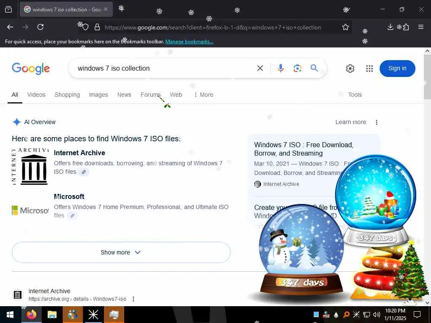Bookmark this page with the star
431x323 pixels.
[x=346, y=27]
